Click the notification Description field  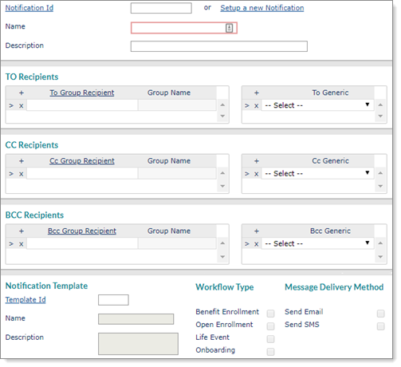(x=219, y=46)
